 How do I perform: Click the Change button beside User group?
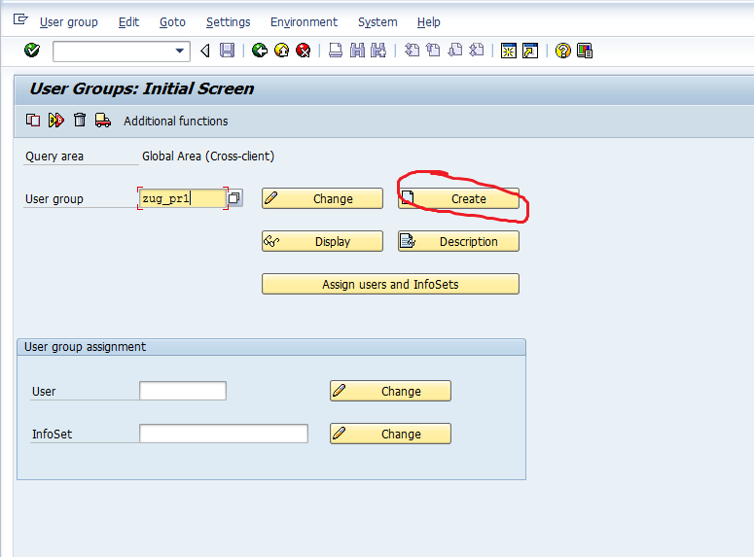pos(322,198)
